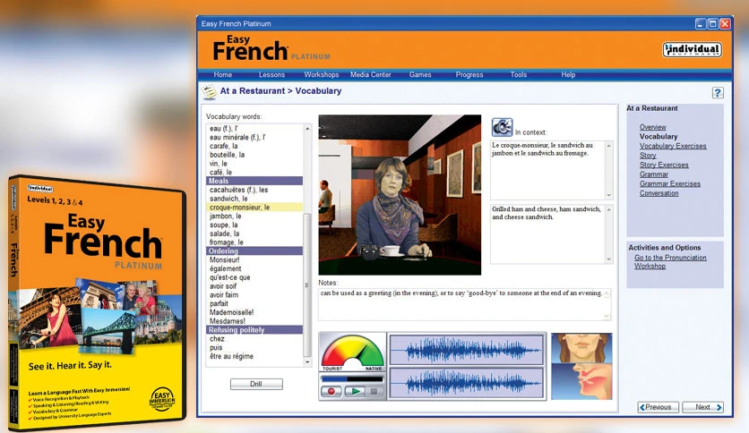Open the Story Exercises link

[x=664, y=165]
